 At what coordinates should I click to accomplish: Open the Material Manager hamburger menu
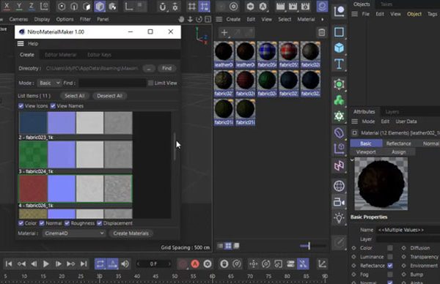(x=219, y=19)
